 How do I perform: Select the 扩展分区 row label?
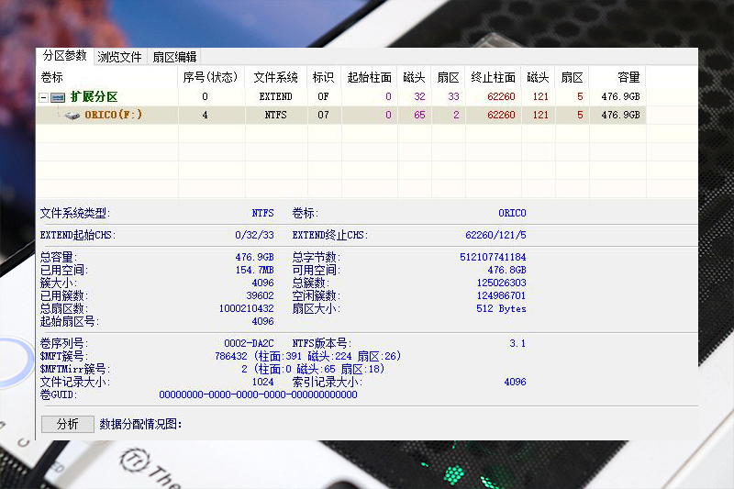[95, 97]
